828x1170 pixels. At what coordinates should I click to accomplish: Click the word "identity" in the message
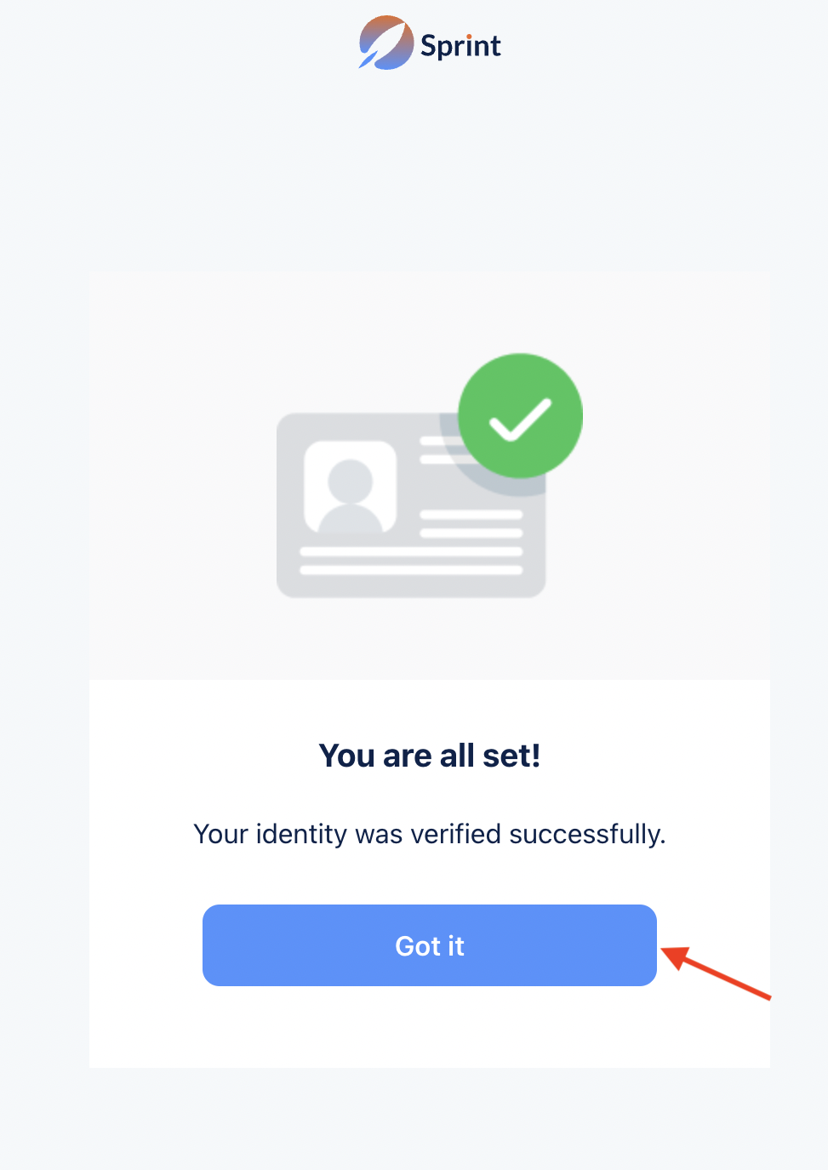[301, 834]
